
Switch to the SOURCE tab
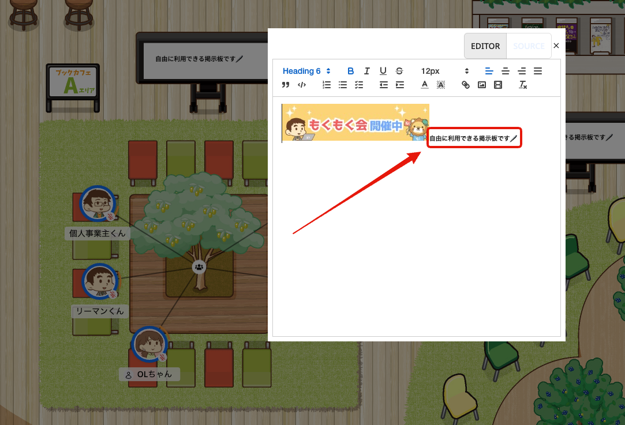coord(529,46)
